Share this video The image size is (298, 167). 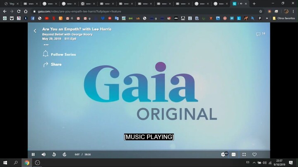tap(52, 64)
